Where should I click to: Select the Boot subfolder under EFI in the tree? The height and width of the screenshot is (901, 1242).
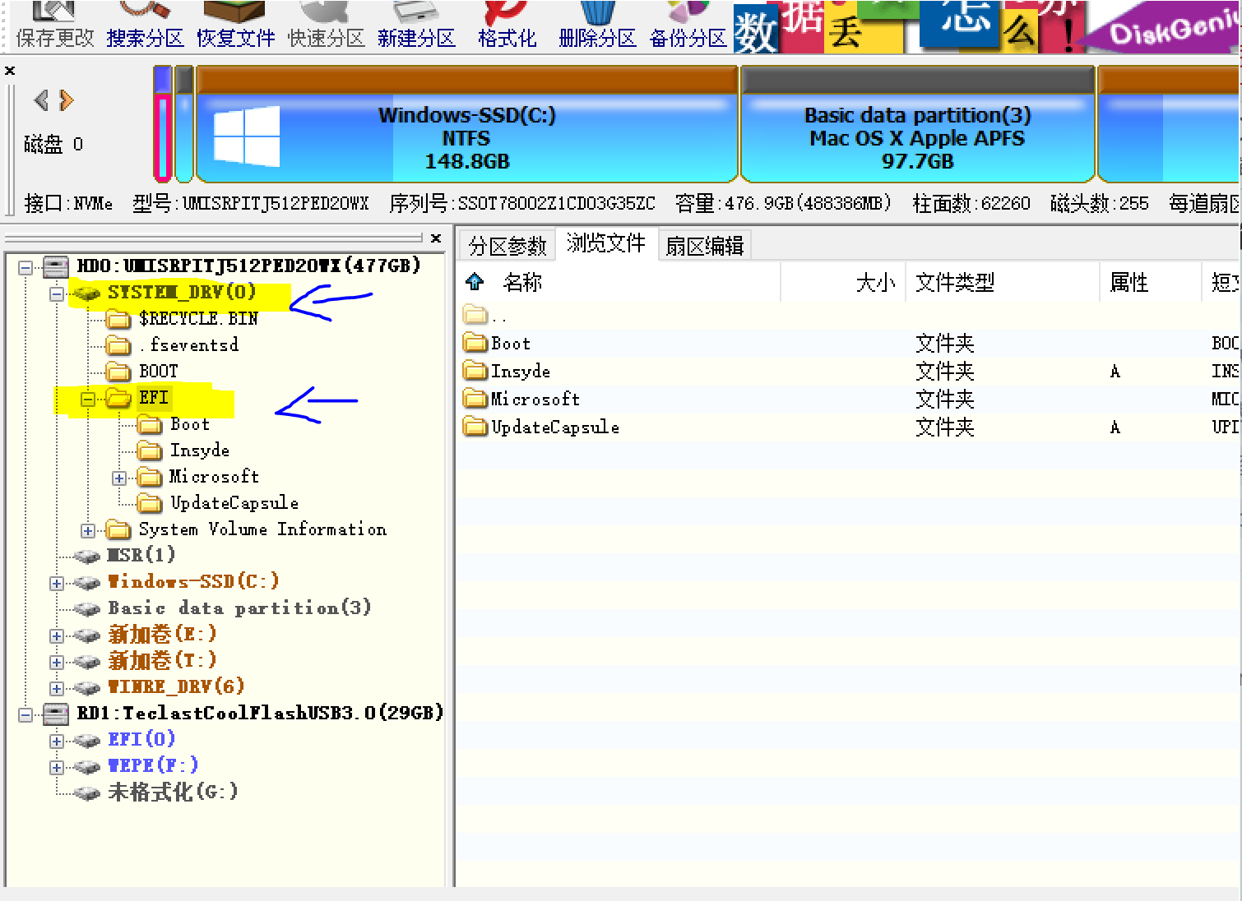pyautogui.click(x=190, y=424)
